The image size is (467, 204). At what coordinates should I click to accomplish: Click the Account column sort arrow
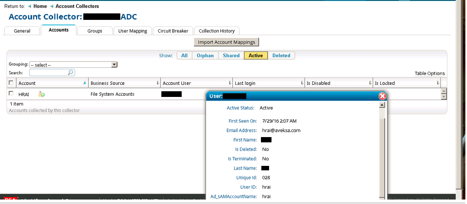click(85, 83)
